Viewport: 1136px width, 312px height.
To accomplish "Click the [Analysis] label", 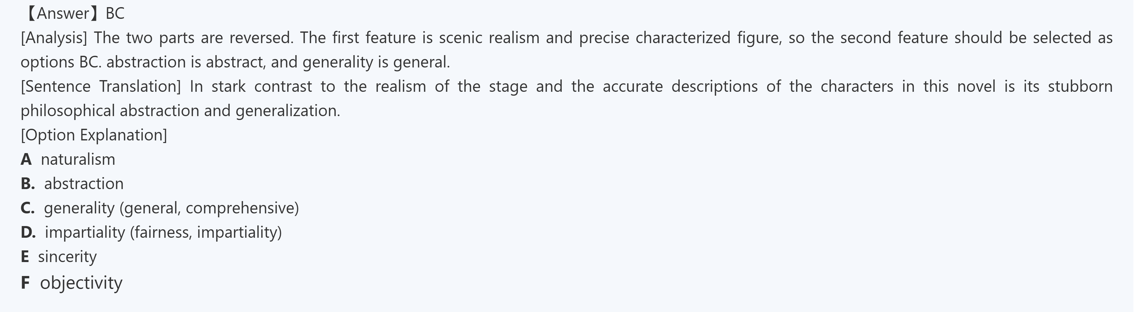I will coord(54,38).
